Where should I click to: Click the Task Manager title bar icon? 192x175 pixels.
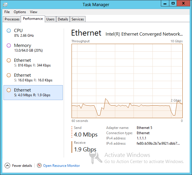pos(5,5)
